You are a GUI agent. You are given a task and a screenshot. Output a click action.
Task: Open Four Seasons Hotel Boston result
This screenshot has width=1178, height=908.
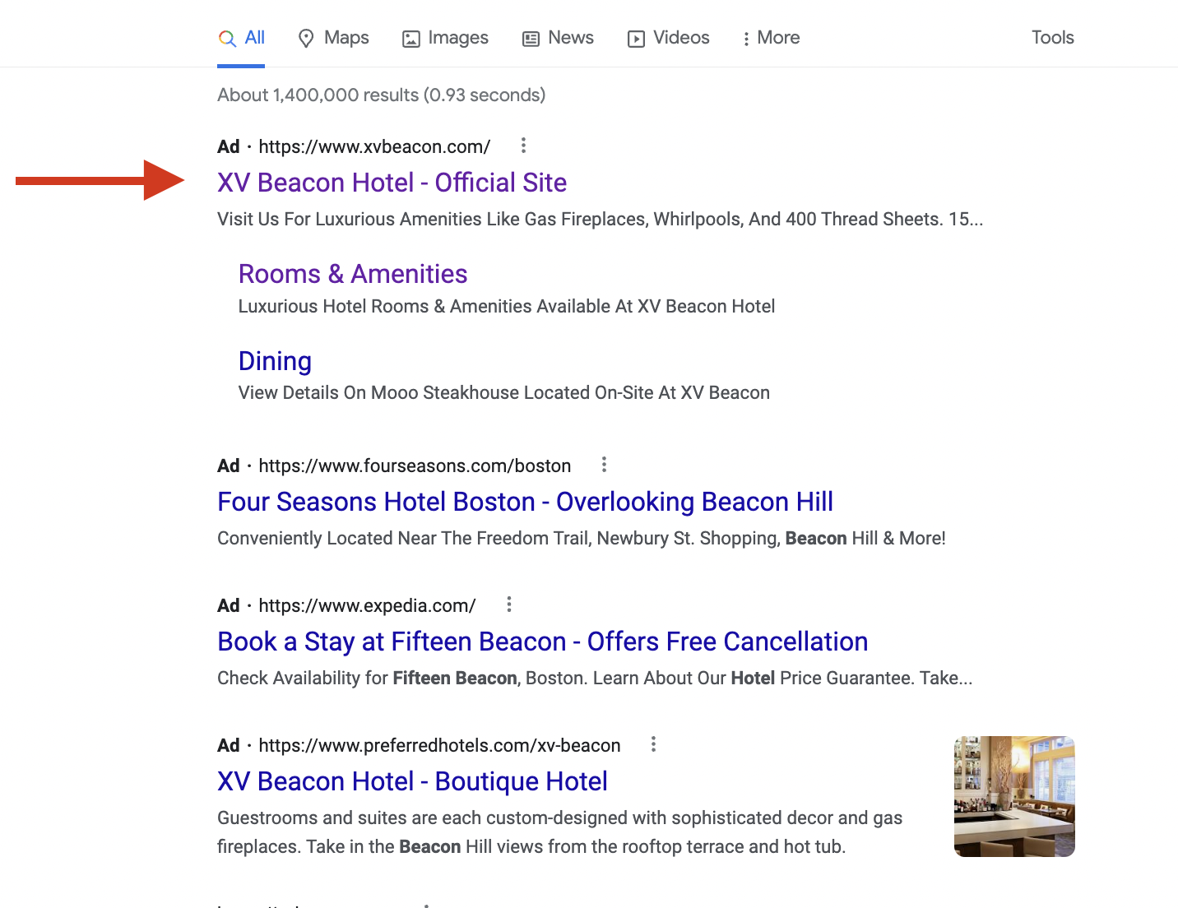coord(525,502)
